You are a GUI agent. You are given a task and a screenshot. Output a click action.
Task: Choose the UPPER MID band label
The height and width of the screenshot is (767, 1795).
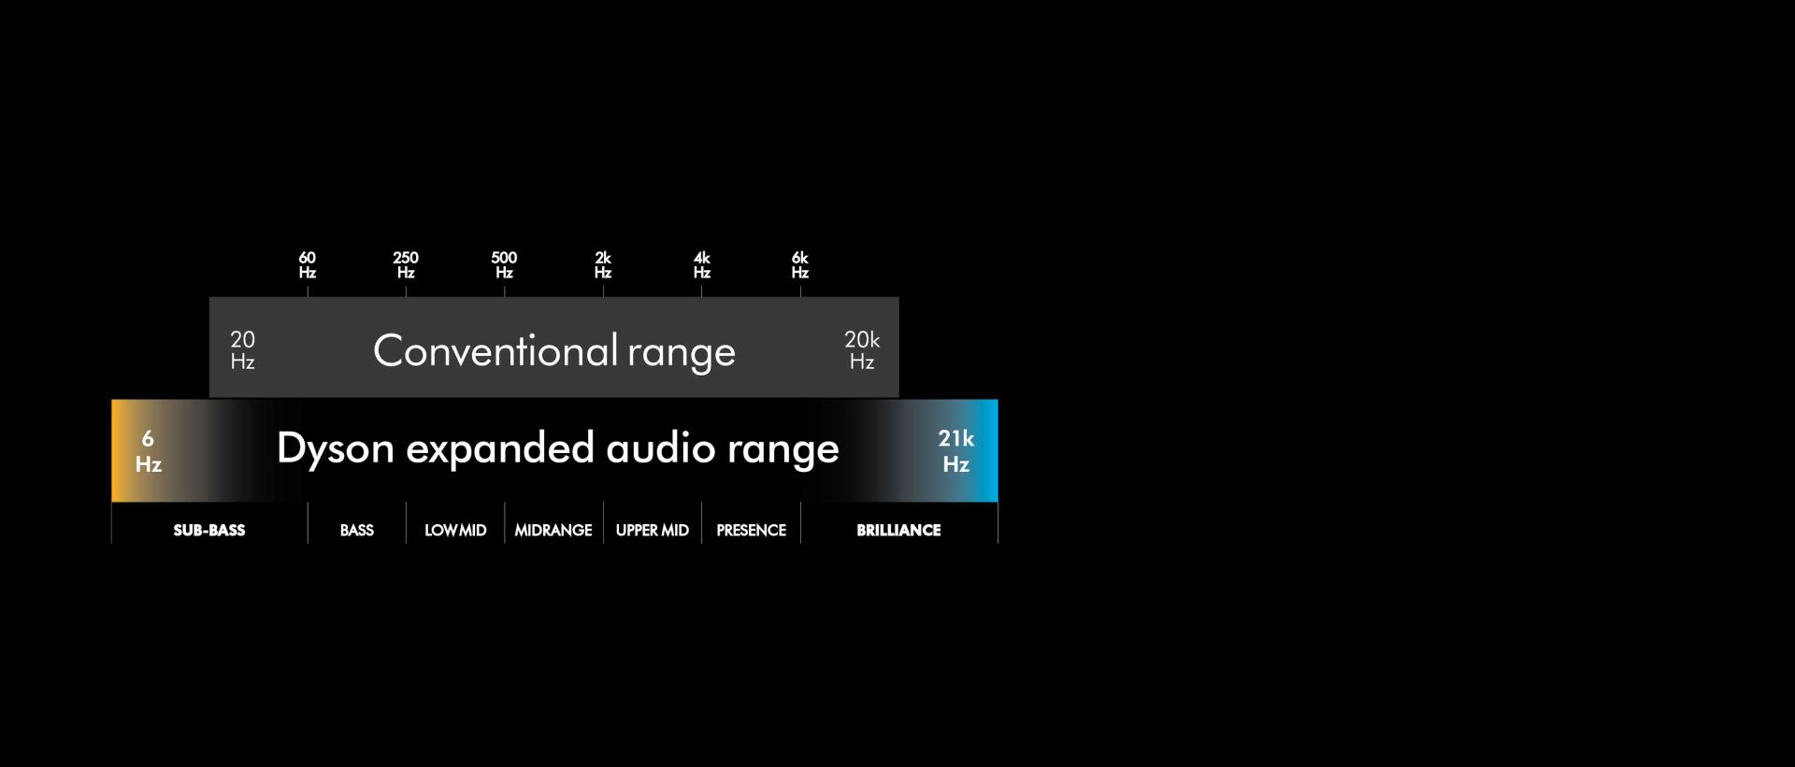pyautogui.click(x=652, y=530)
